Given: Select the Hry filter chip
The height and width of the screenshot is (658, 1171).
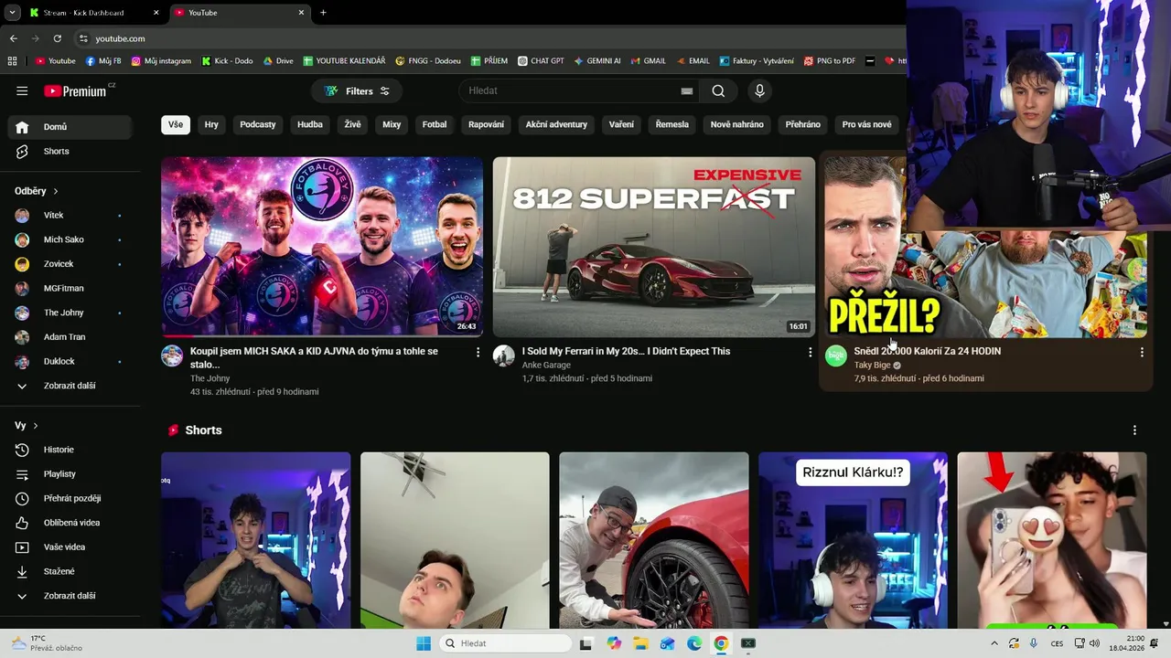Looking at the screenshot, I should click(x=211, y=124).
